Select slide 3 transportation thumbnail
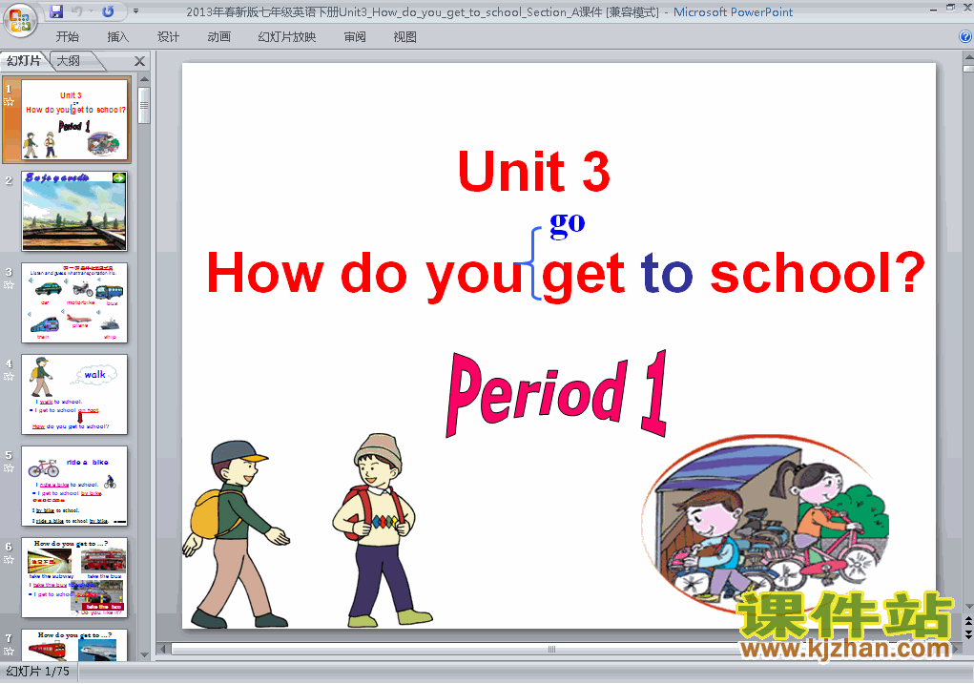 74,303
